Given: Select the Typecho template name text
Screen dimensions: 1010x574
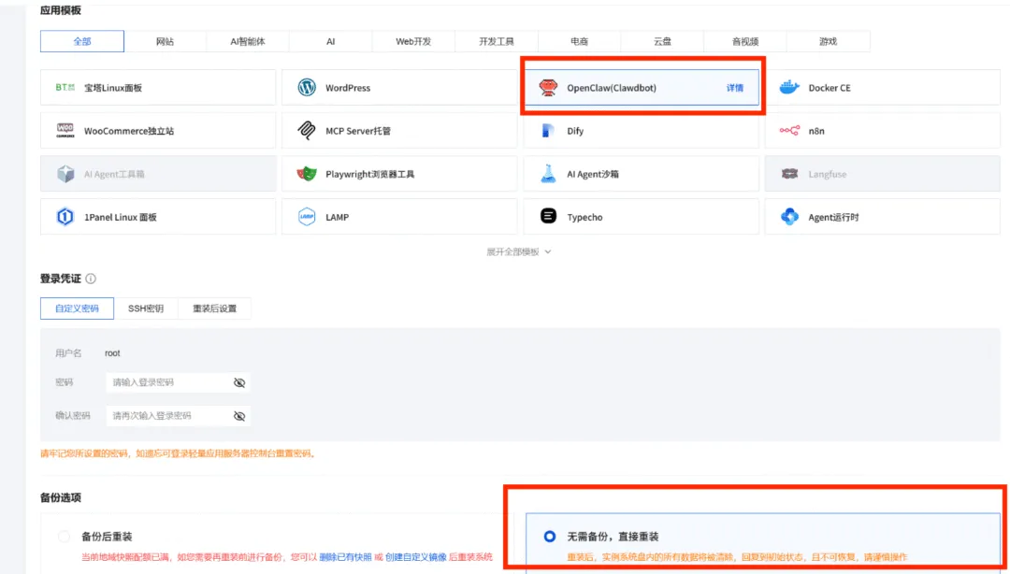Looking at the screenshot, I should coord(584,217).
